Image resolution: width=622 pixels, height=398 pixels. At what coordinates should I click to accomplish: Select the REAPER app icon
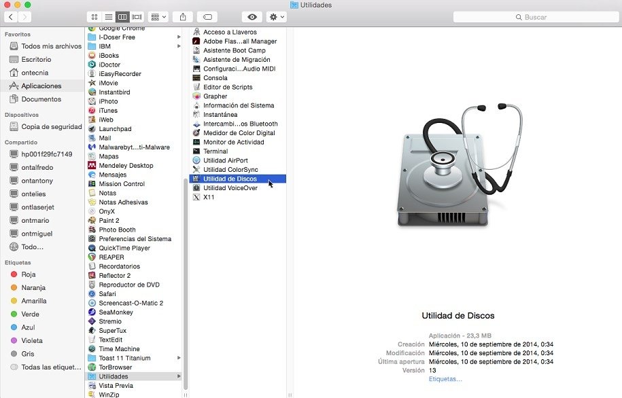coord(92,257)
